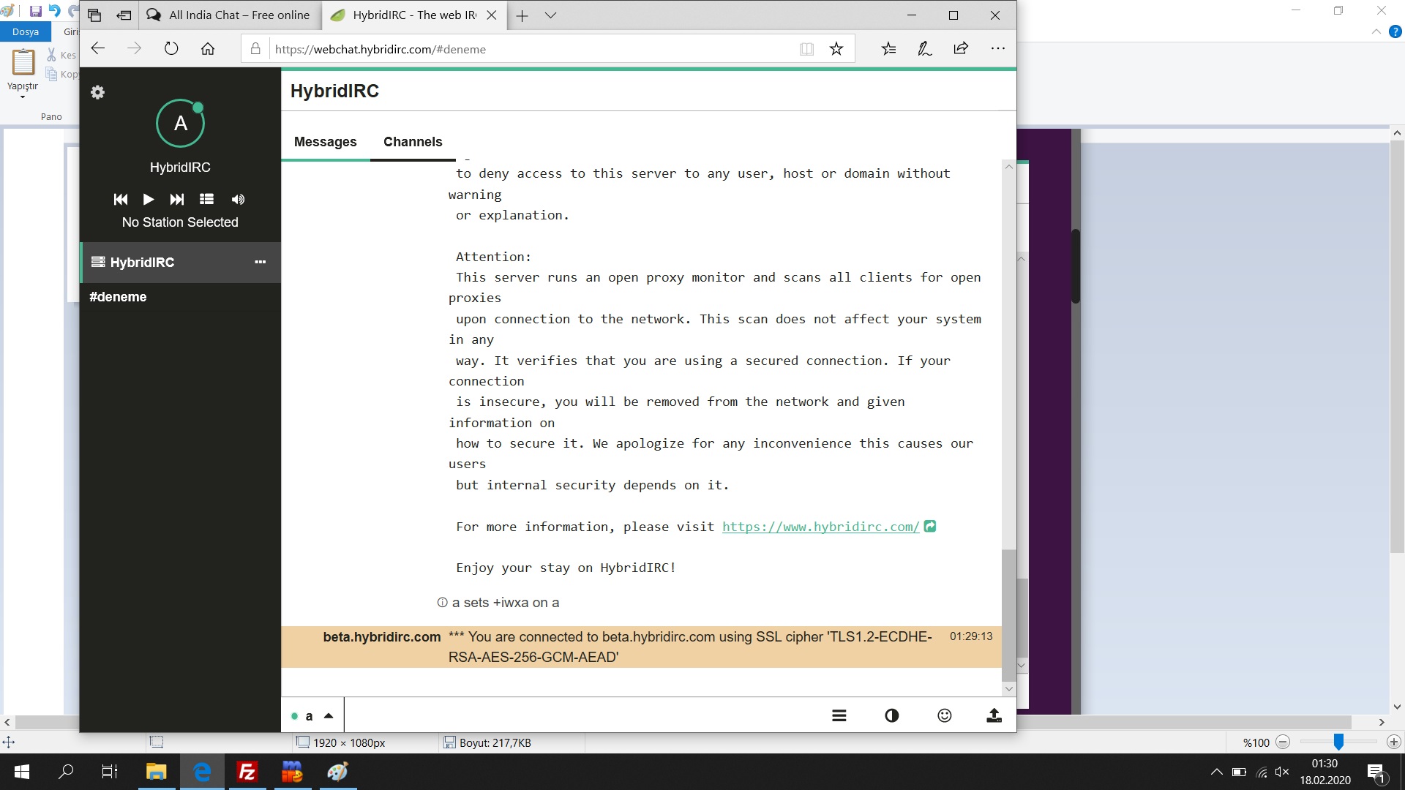Screen dimensions: 1405x790
Task: Mute the radio volume speaker
Action: pyautogui.click(x=238, y=199)
